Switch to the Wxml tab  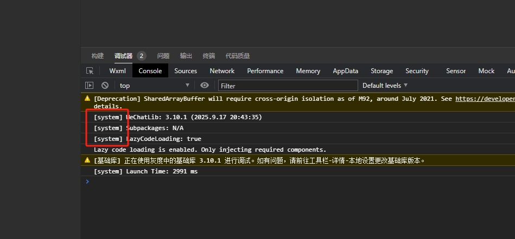117,71
